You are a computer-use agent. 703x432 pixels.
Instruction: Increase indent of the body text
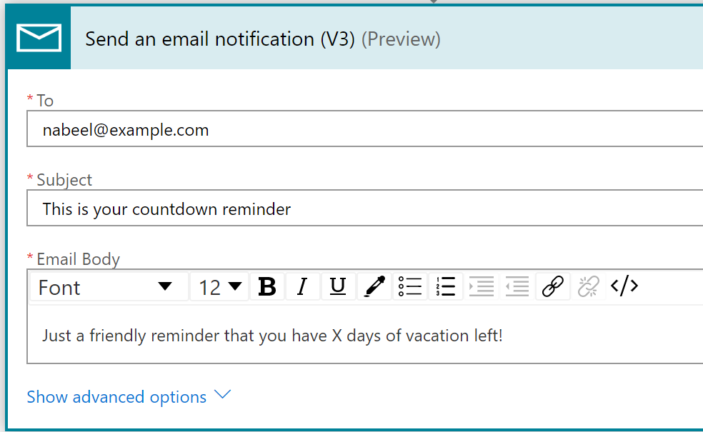coord(482,286)
